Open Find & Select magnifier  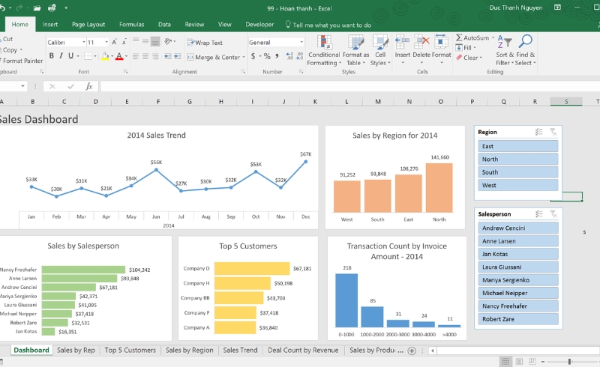pos(526,50)
